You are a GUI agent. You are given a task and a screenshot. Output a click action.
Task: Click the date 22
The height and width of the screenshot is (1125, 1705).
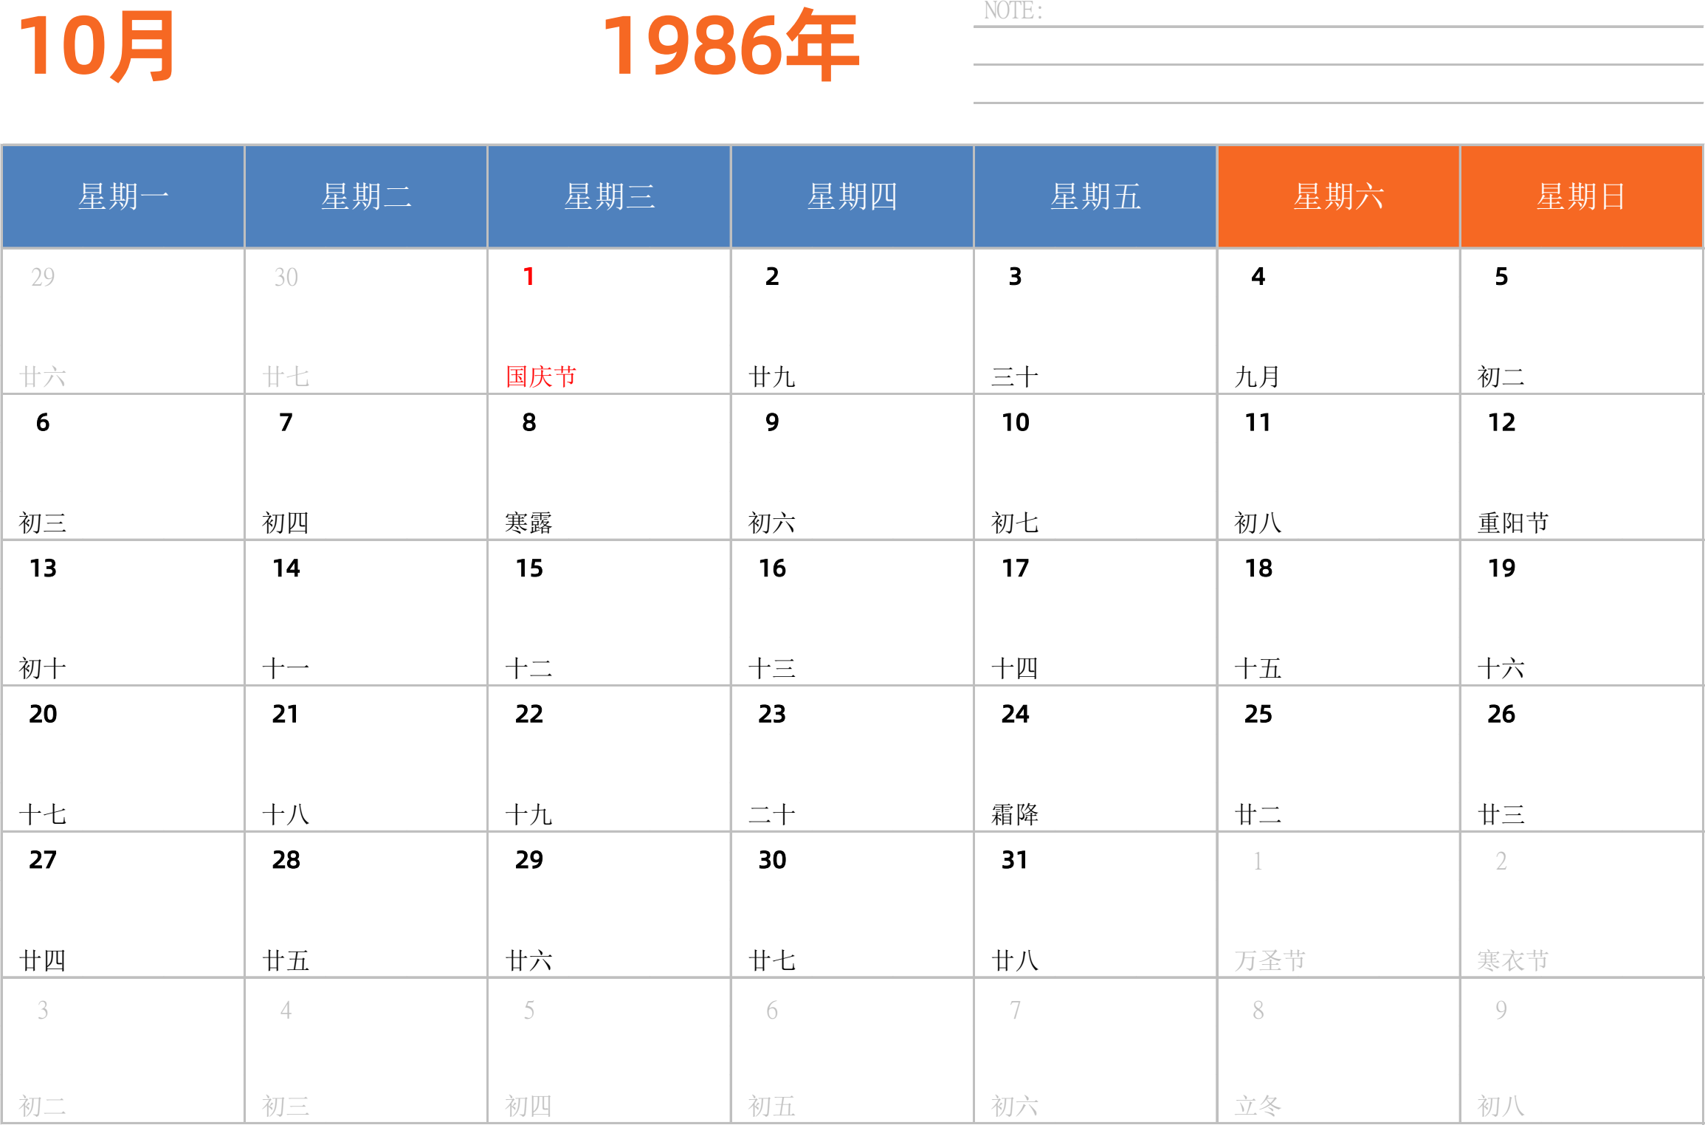(528, 715)
